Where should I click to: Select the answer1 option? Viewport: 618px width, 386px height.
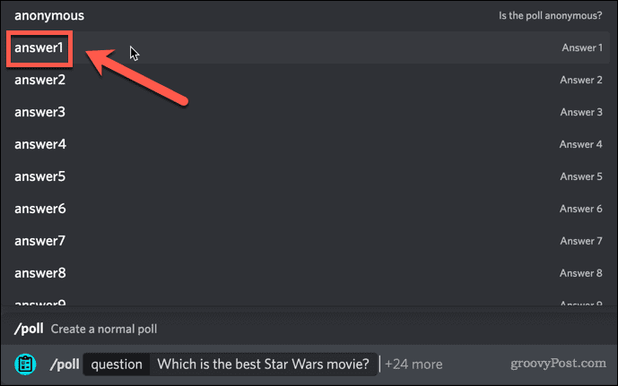click(39, 47)
